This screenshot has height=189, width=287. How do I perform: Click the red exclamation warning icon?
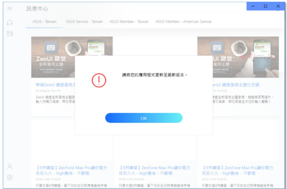tap(99, 80)
